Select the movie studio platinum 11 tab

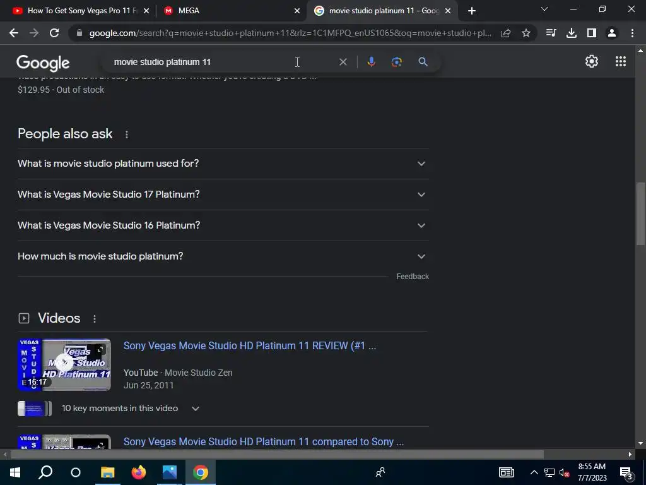(381, 11)
